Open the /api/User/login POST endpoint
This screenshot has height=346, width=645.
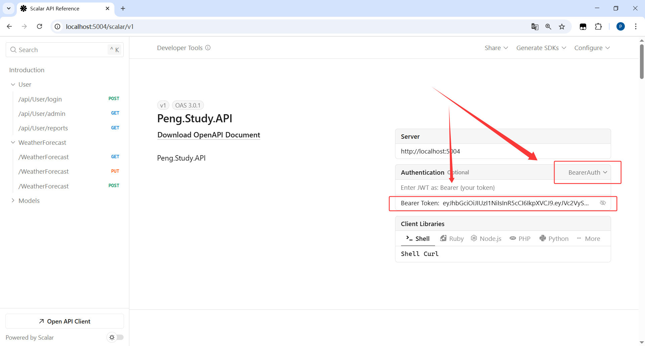pyautogui.click(x=69, y=99)
